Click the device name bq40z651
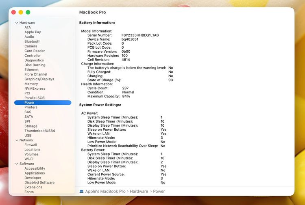Viewport: 305px width, 205px height. pyautogui.click(x=130, y=39)
